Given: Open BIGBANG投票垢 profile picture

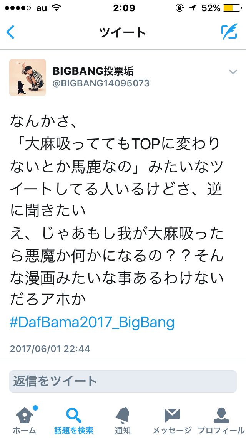Looking at the screenshot, I should [x=28, y=77].
